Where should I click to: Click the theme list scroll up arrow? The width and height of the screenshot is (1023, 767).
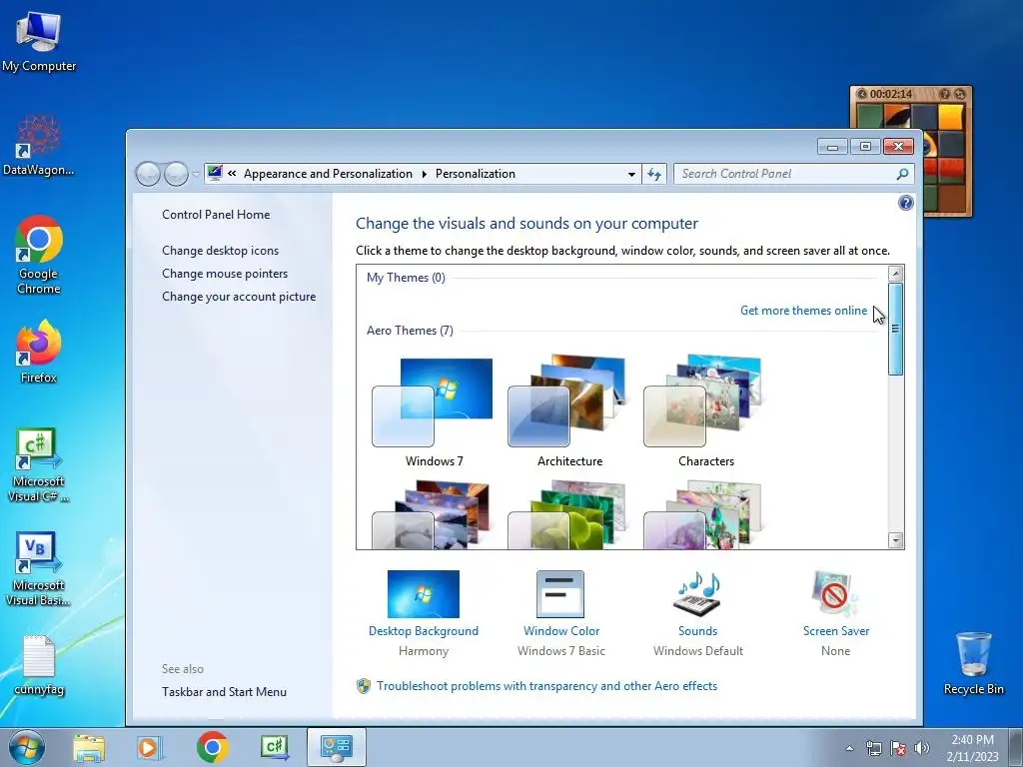896,274
